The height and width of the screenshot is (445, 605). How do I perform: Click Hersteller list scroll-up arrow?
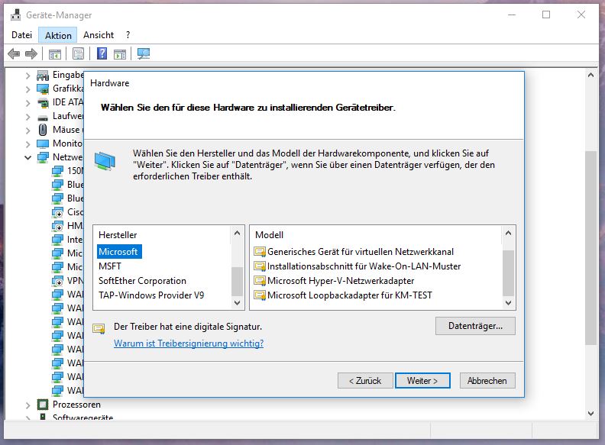[238, 233]
